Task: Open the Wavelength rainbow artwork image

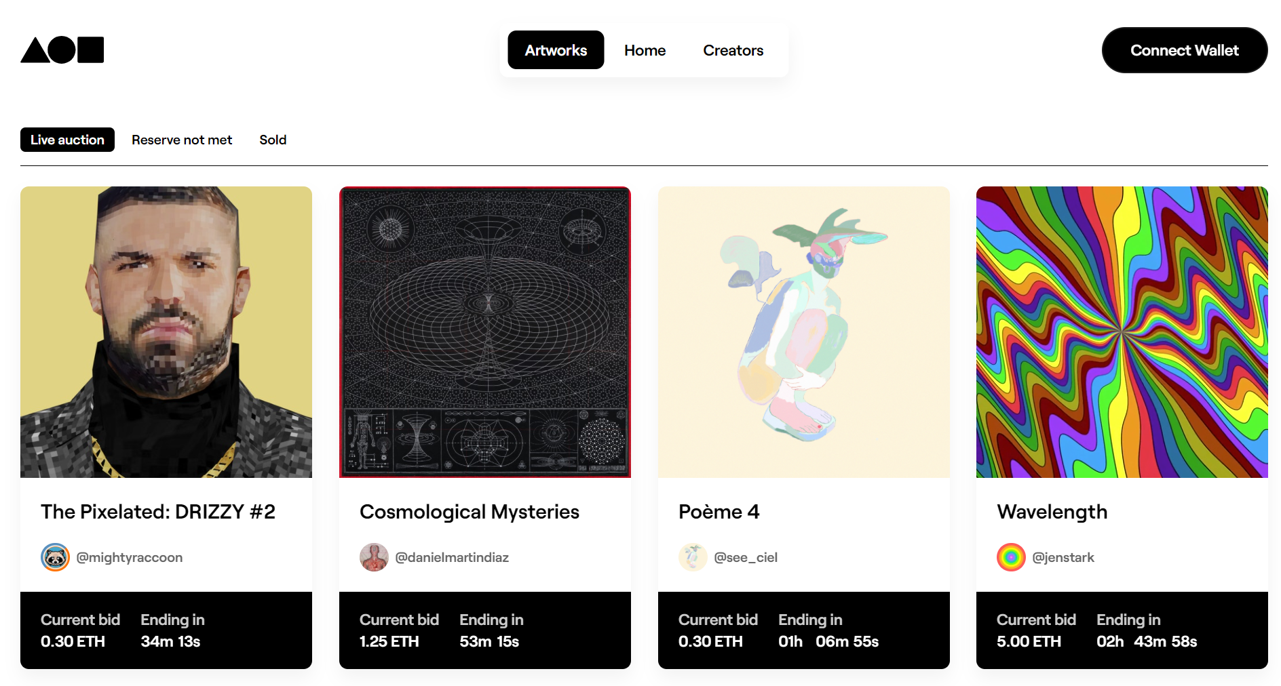Action: 1122,332
